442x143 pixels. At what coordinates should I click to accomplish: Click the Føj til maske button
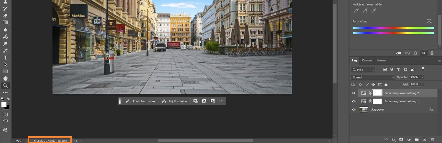(175, 101)
